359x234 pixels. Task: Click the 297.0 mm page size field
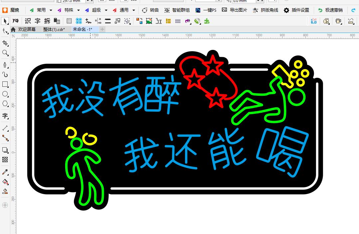tap(74, 1)
